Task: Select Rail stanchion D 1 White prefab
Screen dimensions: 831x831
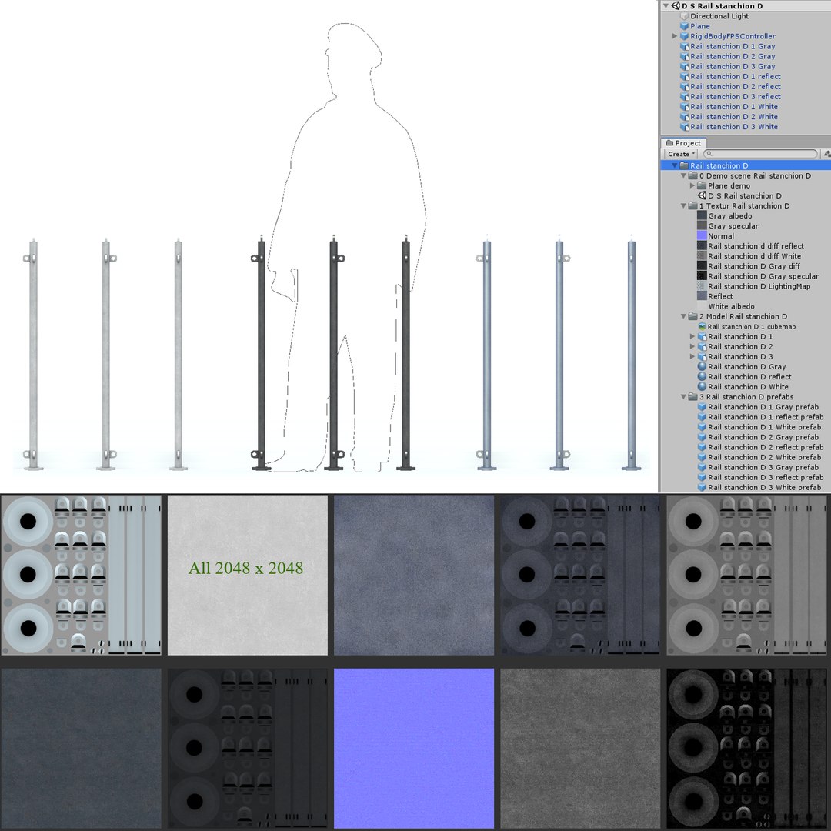Action: click(x=764, y=427)
